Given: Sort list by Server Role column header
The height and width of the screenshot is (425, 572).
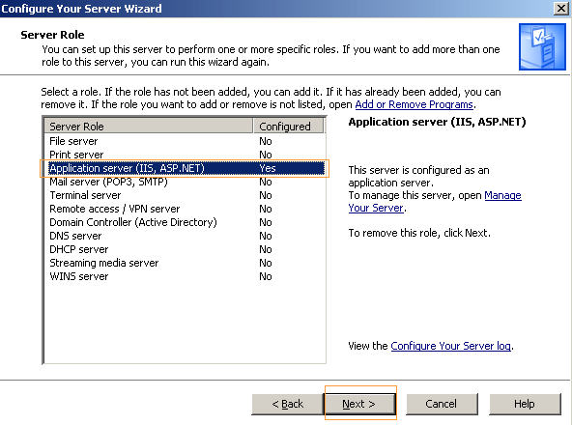Looking at the screenshot, I should pyautogui.click(x=149, y=127).
